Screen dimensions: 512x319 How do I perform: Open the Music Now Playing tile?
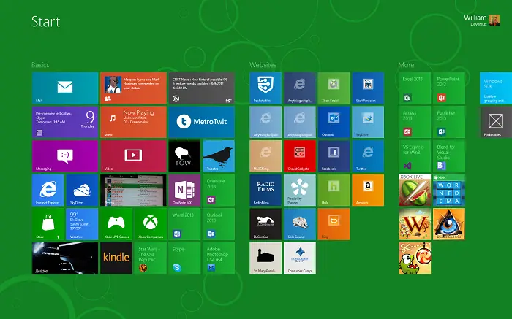(133, 122)
